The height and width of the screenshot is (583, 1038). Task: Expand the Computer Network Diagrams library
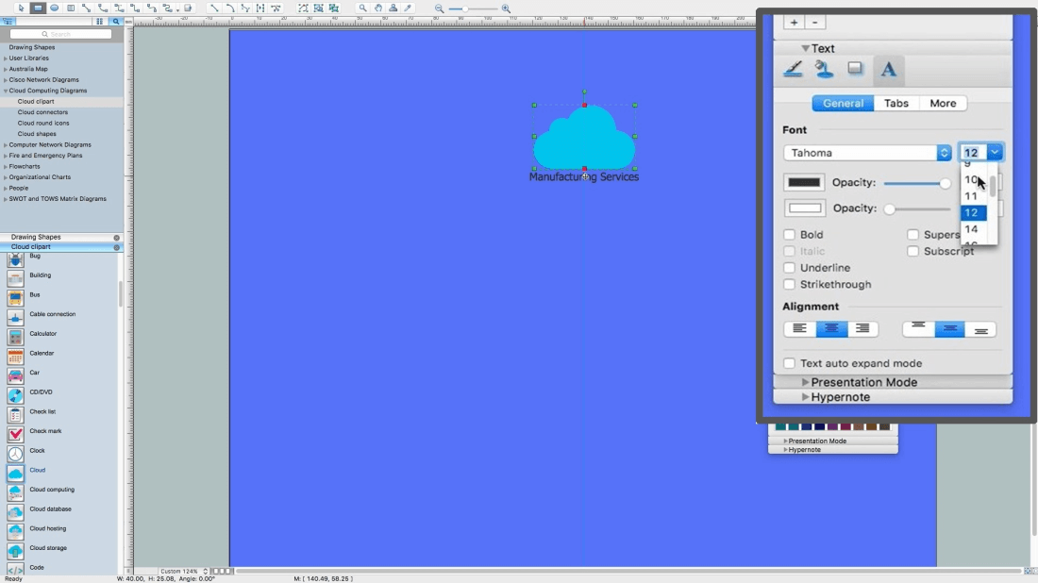(x=6, y=145)
